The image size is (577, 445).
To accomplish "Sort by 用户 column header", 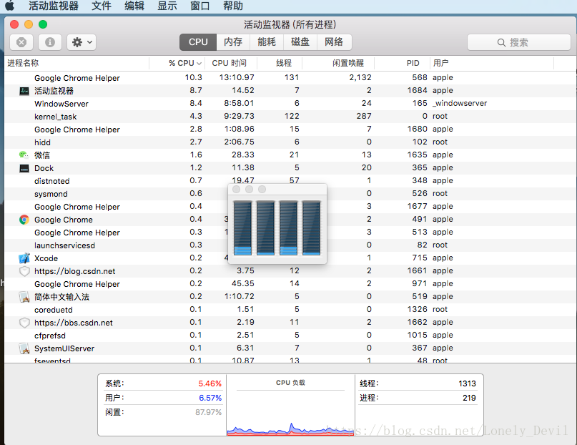I will tap(492, 63).
